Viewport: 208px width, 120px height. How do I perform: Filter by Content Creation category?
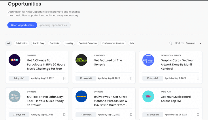pyautogui.click(x=88, y=43)
